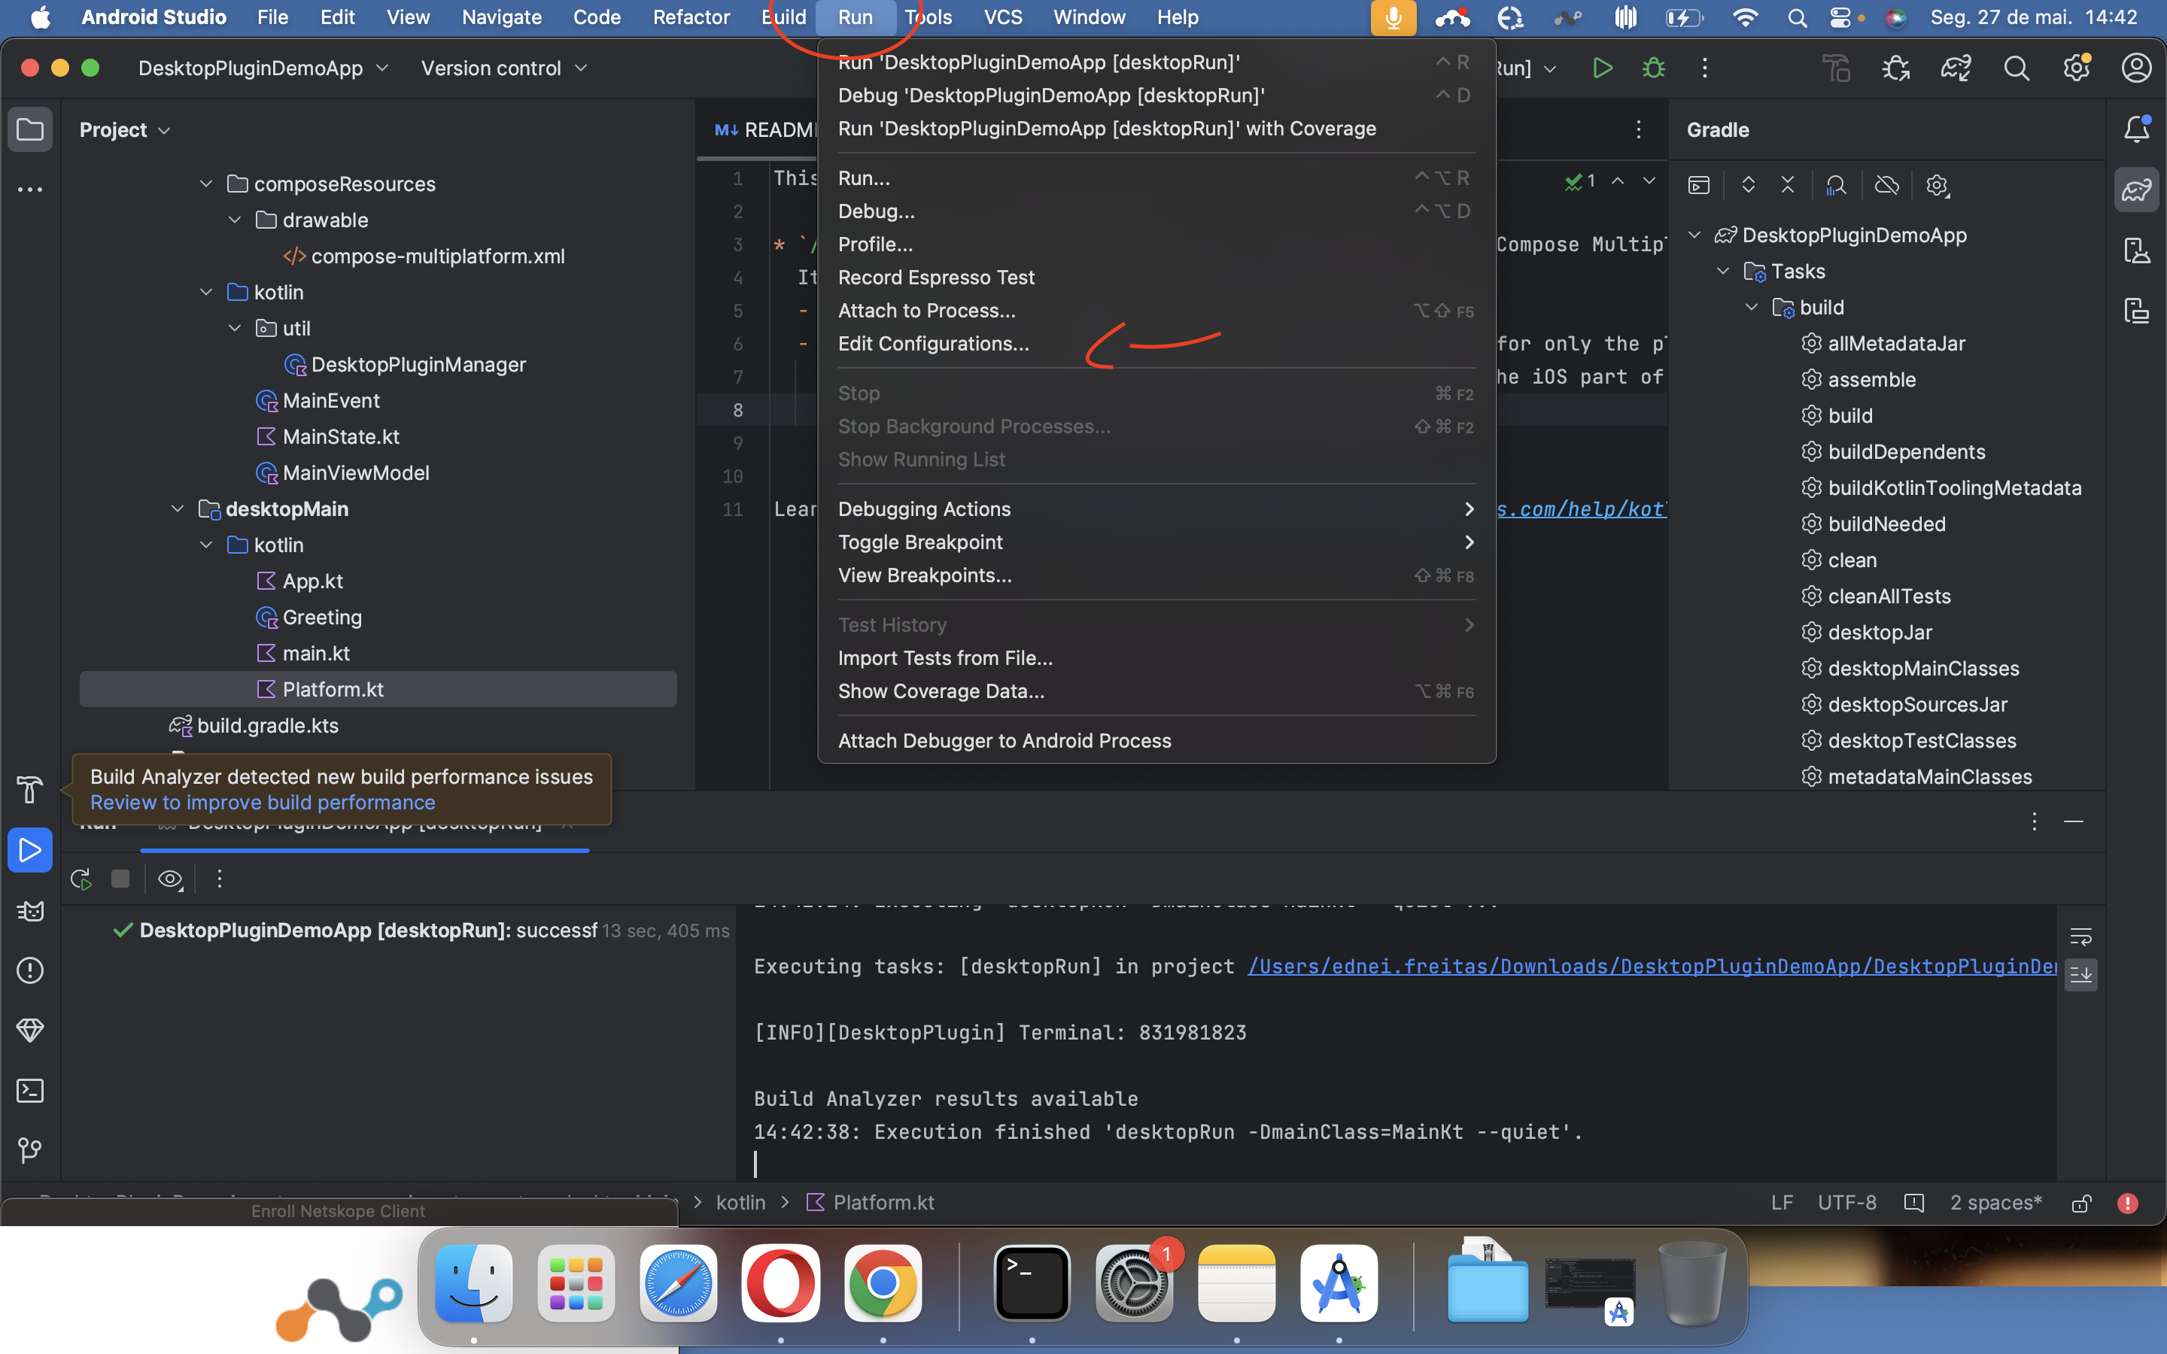
Task: Choose Record Espresso Test menu item
Action: point(1156,278)
